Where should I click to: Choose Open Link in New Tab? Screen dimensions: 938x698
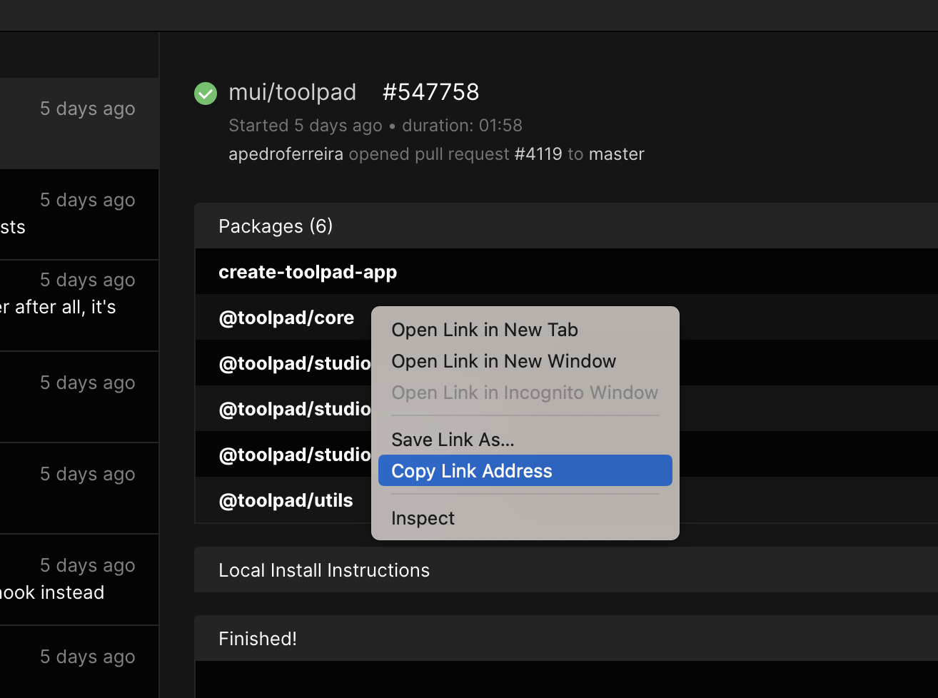pyautogui.click(x=525, y=330)
